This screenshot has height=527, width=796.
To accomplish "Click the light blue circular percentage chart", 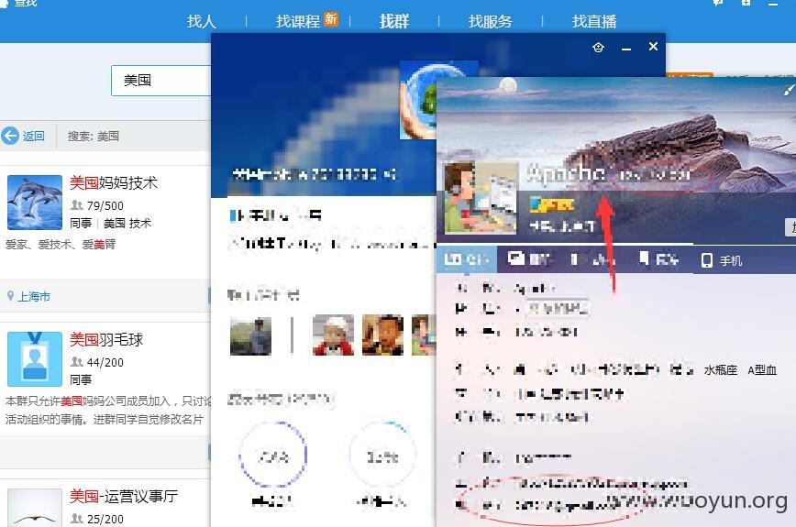I will (x=382, y=455).
